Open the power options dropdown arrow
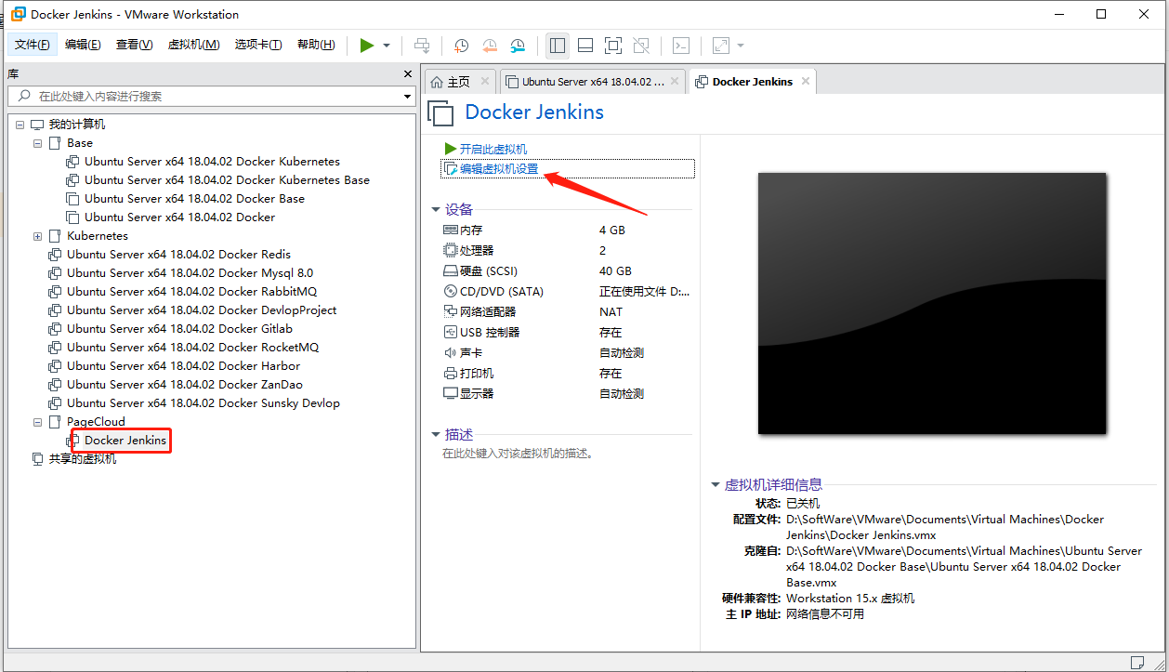The height and width of the screenshot is (672, 1169). tap(387, 45)
